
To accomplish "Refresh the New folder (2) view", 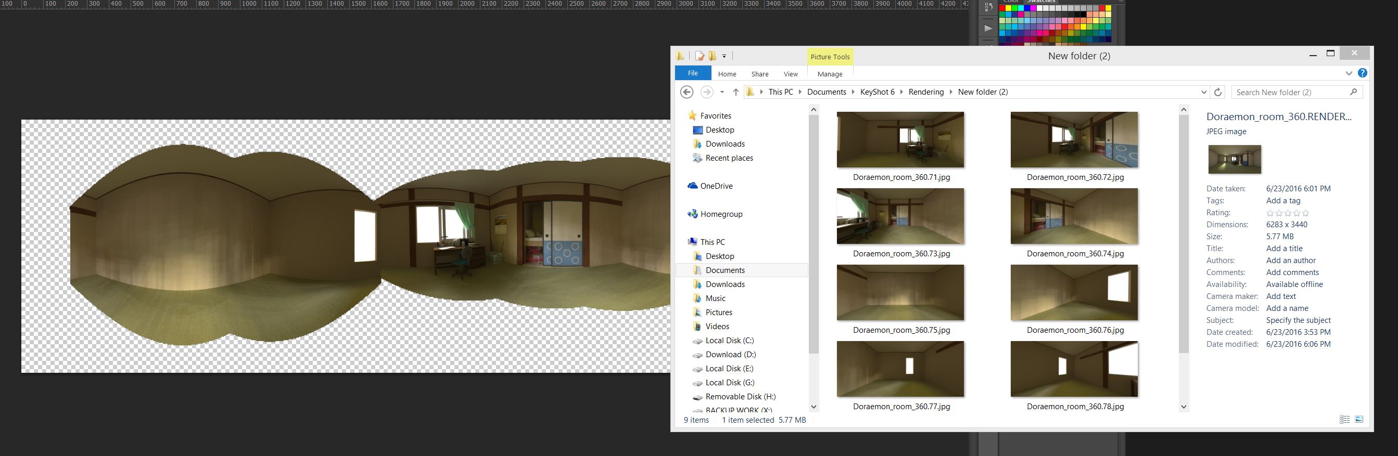I will coord(1218,92).
